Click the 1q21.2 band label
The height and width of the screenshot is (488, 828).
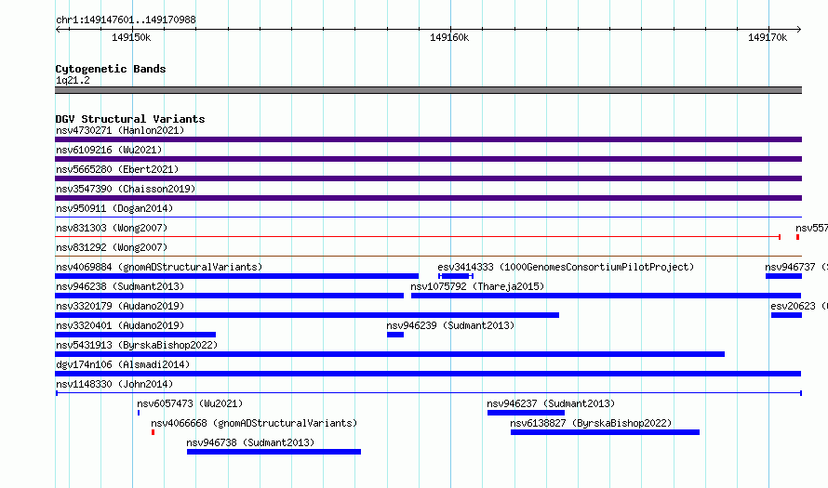(x=73, y=80)
